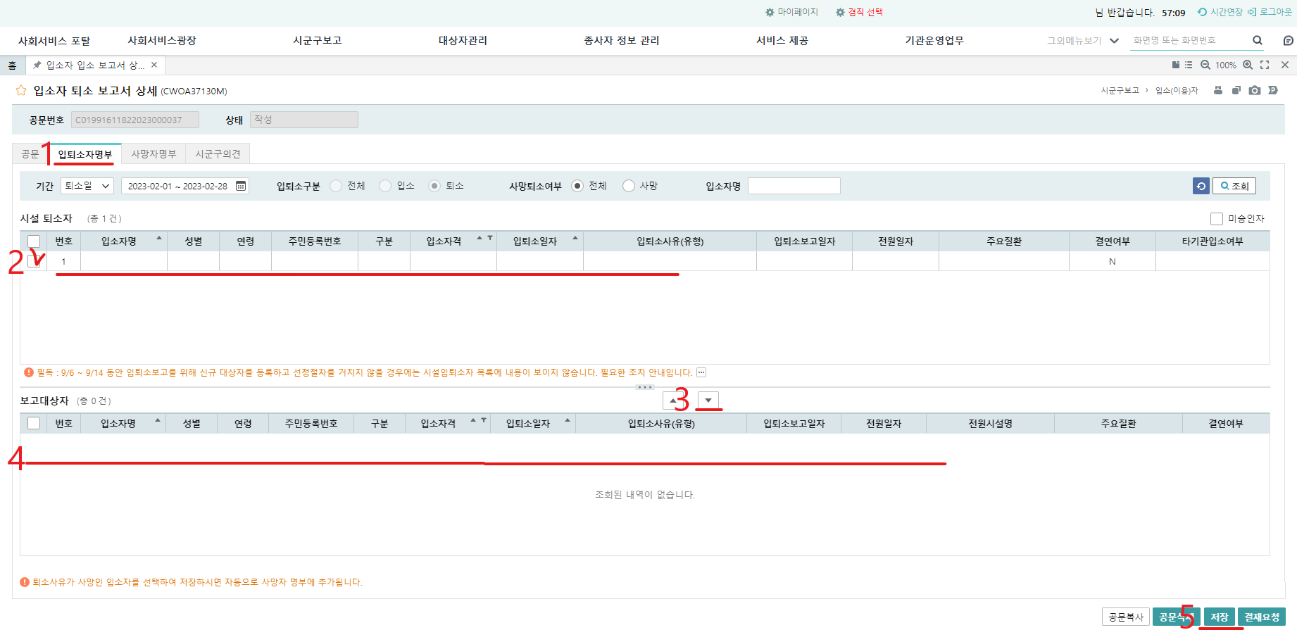Click the 공문복사 button
Screen dimensions: 1297x630
pos(1126,617)
